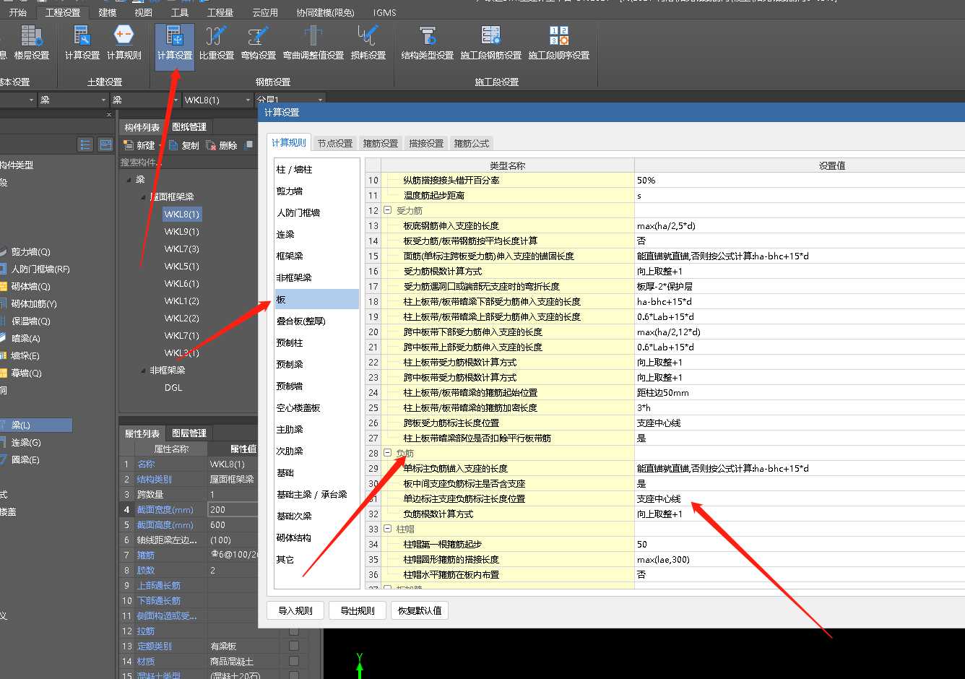Select DGL in component tree
Image resolution: width=965 pixels, height=679 pixels.
click(173, 388)
